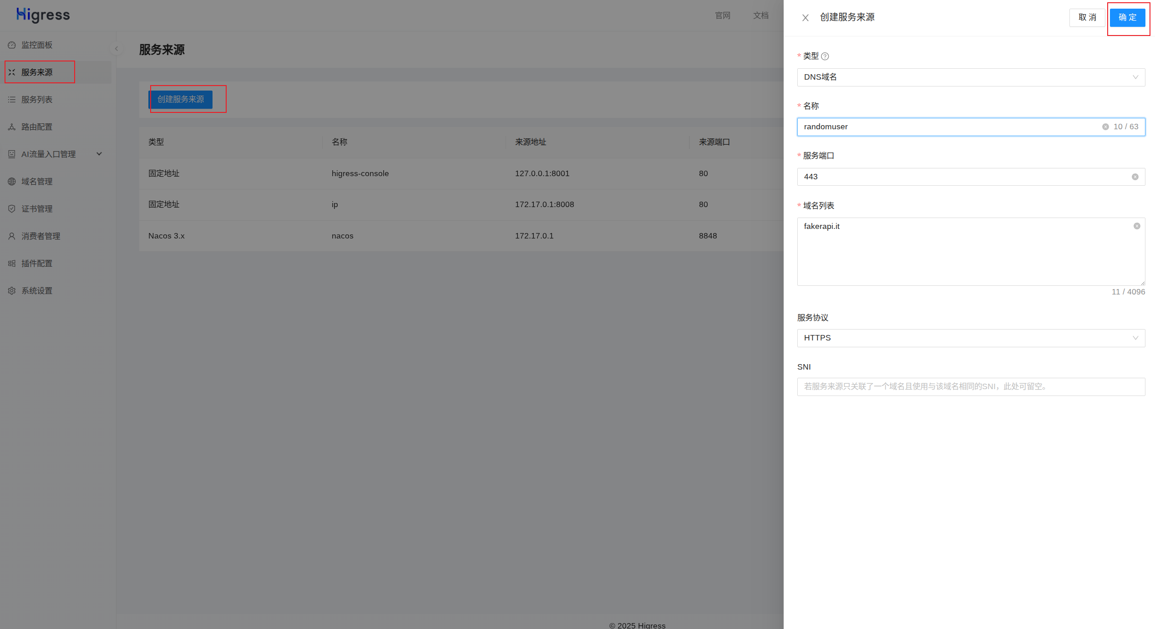1155x629 pixels.
Task: Open the 类型 dropdown showing DNS域名
Action: point(971,77)
